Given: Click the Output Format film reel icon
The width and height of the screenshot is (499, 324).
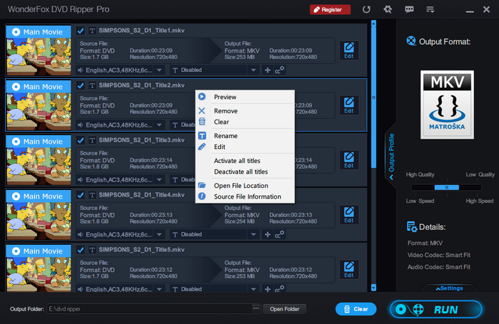Looking at the screenshot, I should click(411, 41).
